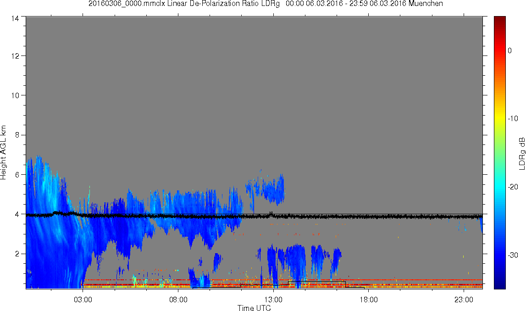526x311 pixels.
Task: Click the '18:00' time axis label
Action: pos(369,300)
